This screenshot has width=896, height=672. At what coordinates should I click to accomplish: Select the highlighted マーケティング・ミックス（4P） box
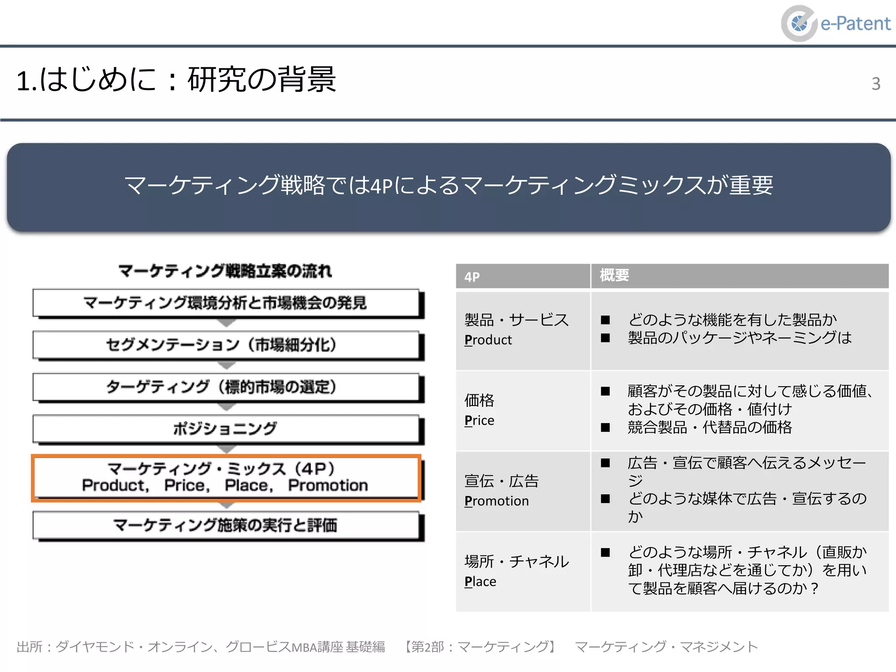[x=226, y=477]
